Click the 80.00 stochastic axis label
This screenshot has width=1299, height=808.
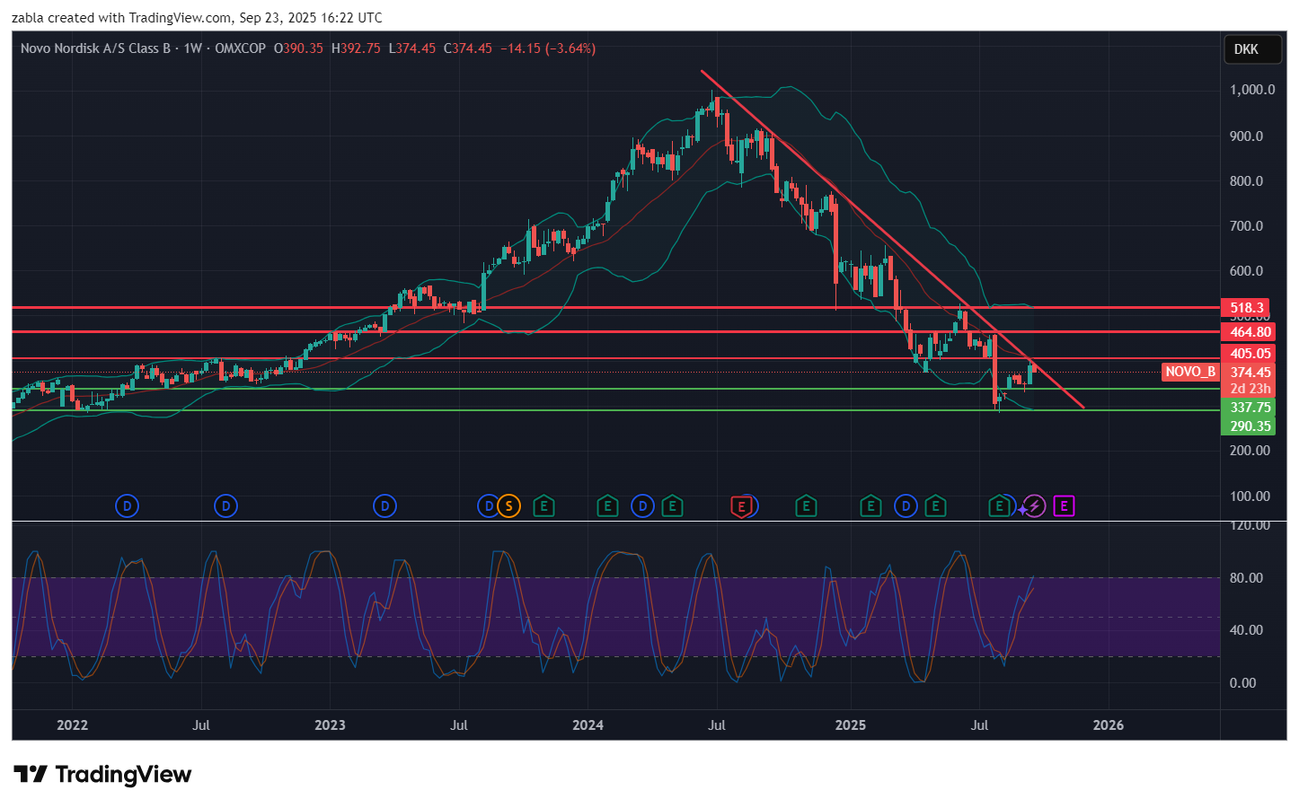pos(1246,578)
